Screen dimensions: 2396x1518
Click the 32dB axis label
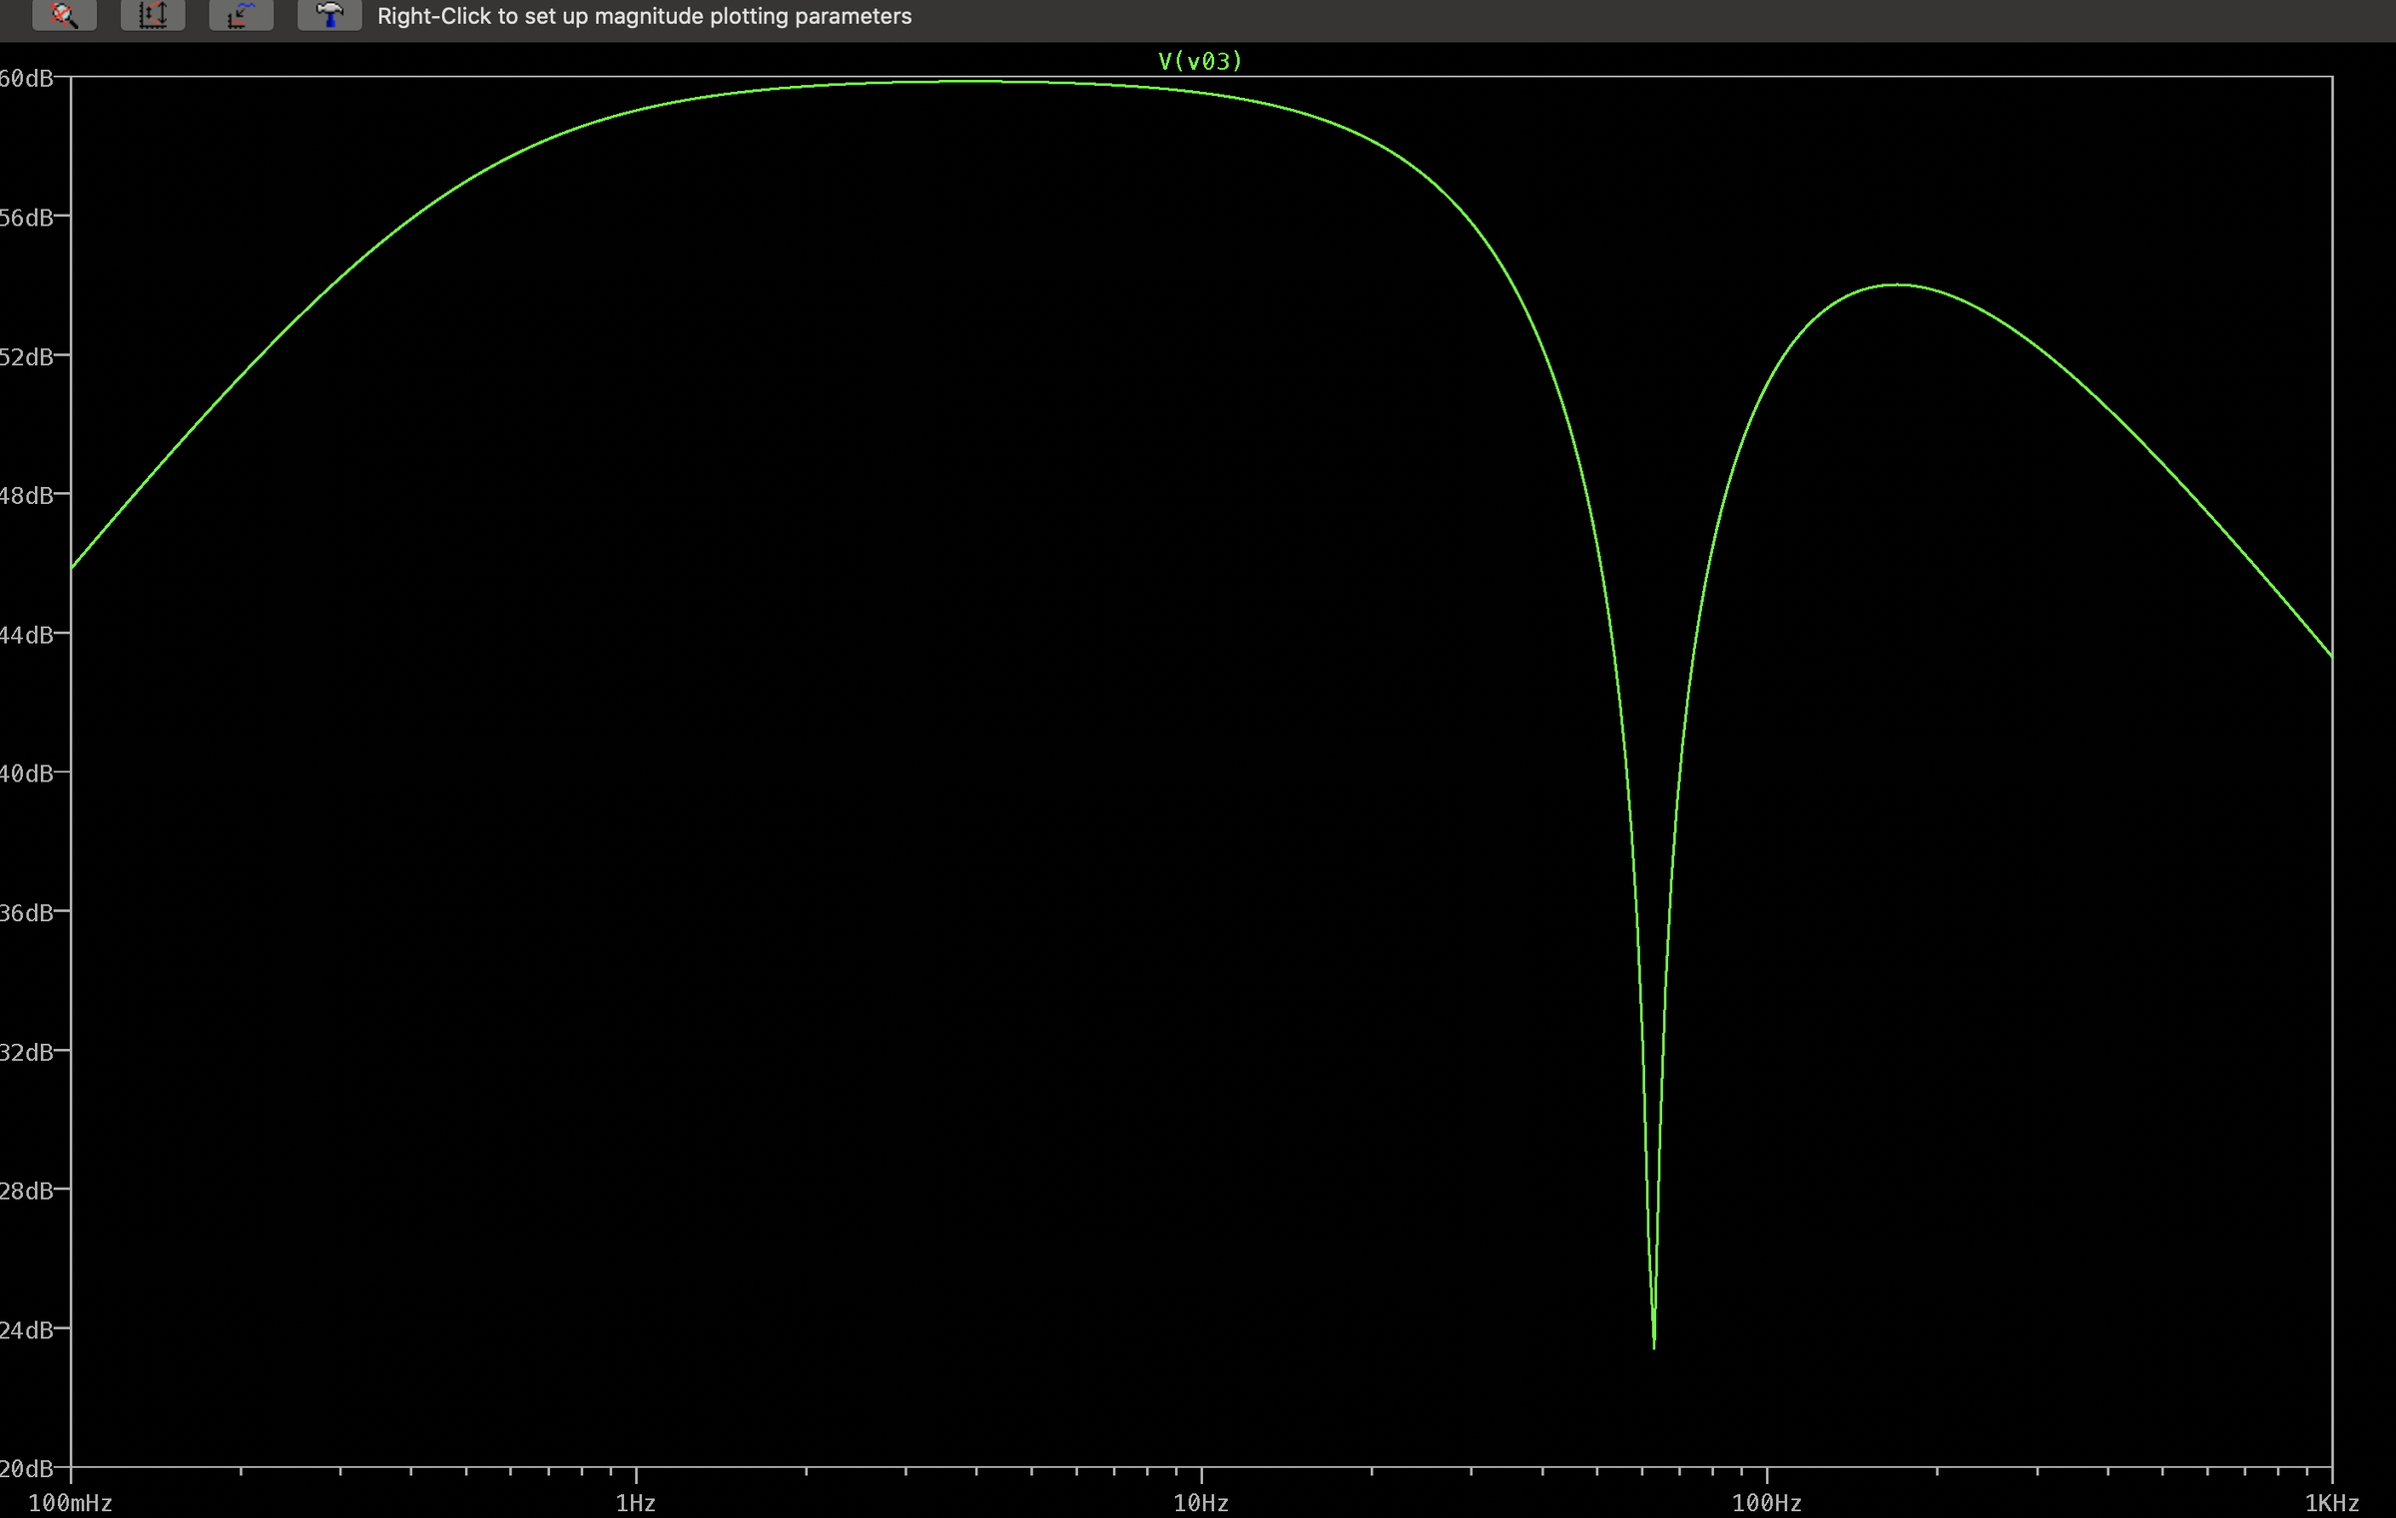26,1052
